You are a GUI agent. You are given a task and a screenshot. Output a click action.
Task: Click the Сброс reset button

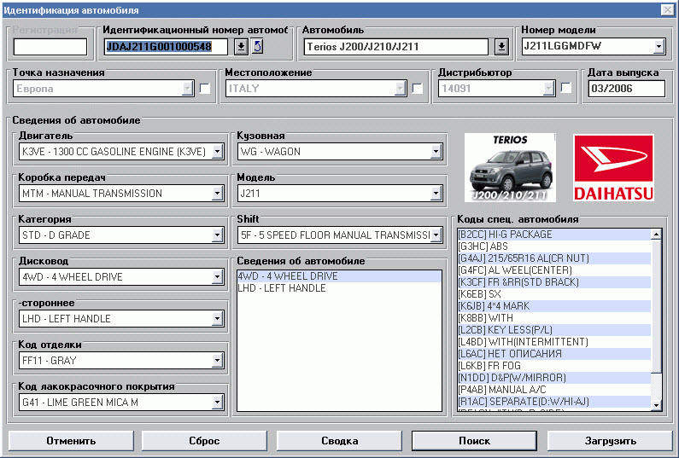(204, 441)
